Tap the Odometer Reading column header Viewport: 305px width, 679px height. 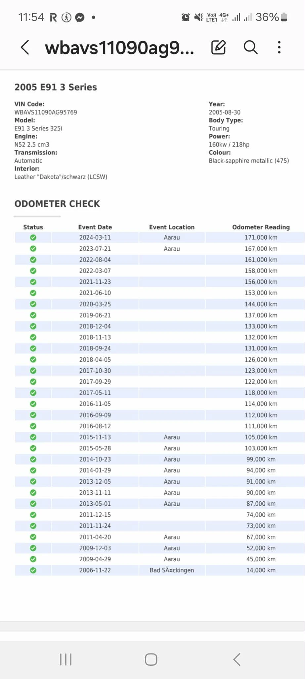[261, 227]
